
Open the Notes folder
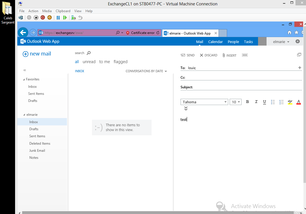click(x=34, y=158)
